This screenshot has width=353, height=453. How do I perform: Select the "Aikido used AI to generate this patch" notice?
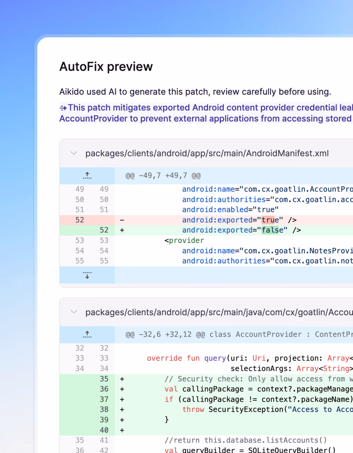(195, 92)
